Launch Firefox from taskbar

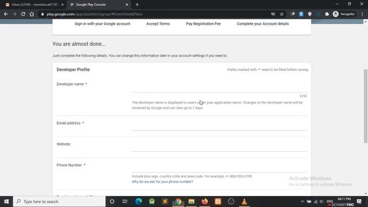(x=205, y=201)
